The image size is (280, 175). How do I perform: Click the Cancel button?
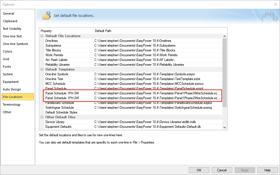tap(222, 170)
